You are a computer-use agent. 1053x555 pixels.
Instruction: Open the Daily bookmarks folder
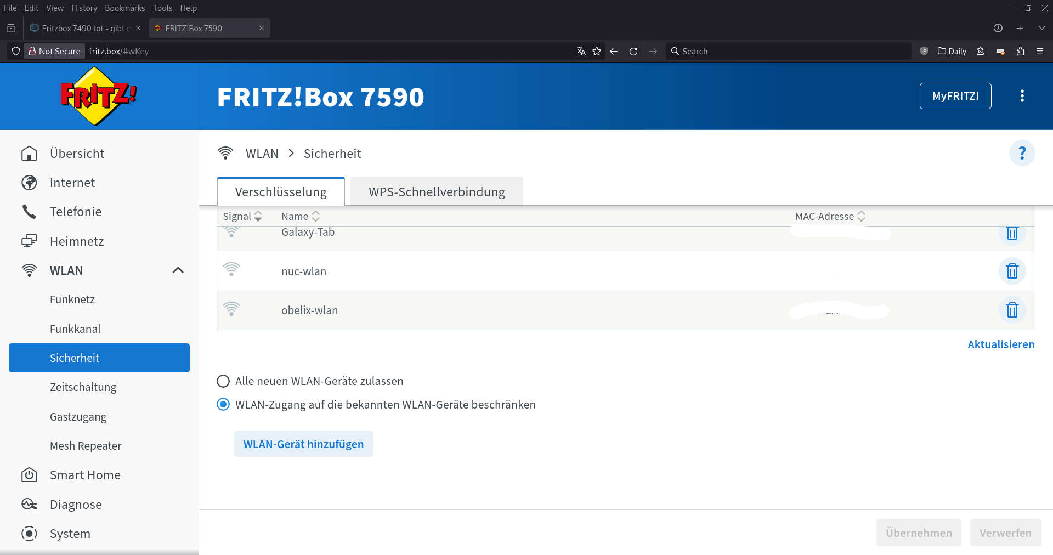click(952, 51)
